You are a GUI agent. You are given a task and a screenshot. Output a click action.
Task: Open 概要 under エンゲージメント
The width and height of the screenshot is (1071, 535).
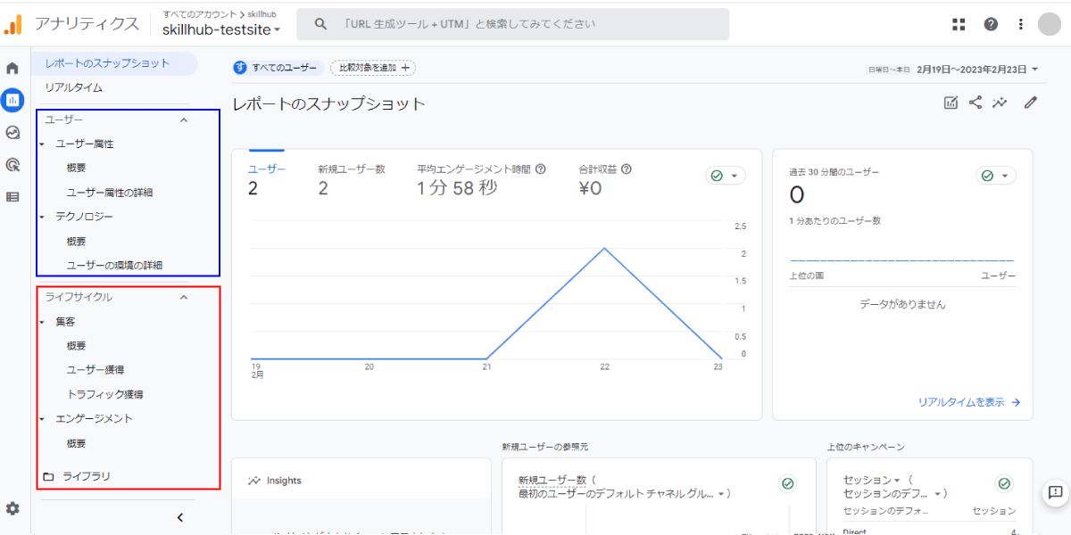tap(77, 443)
